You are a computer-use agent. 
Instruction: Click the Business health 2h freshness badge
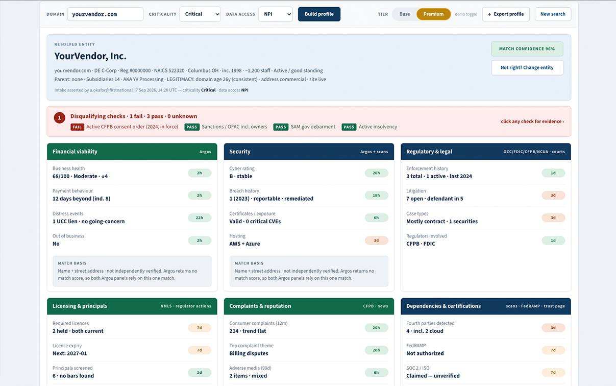[200, 173]
